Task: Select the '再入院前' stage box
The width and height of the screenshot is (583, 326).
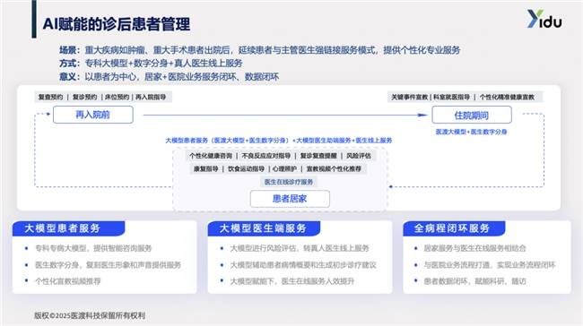Action: (x=93, y=115)
